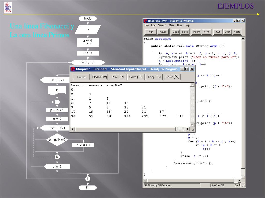Click the Cut button
This screenshot has width=265, height=198.
click(218, 32)
